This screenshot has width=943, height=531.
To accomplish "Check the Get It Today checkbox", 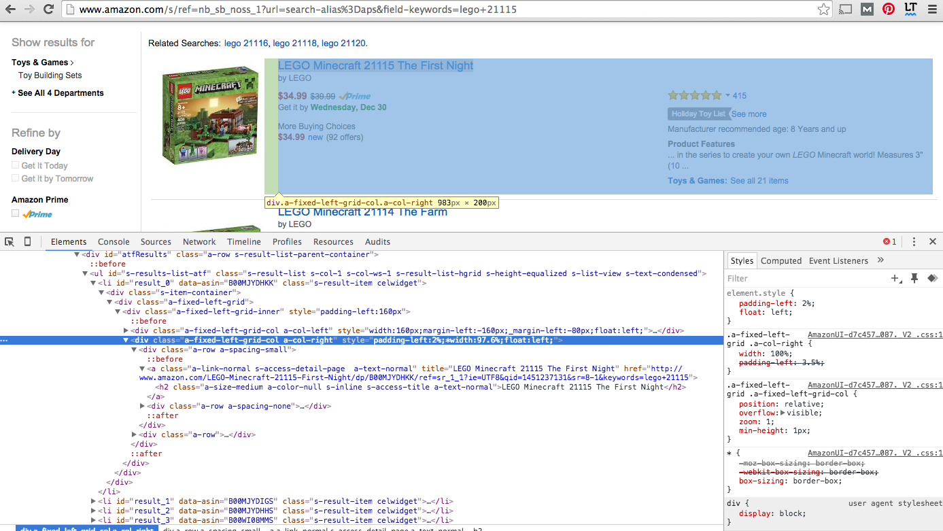I will 15,165.
